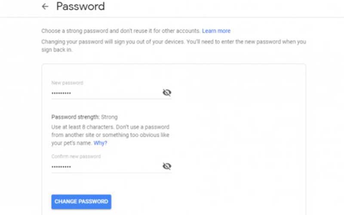Screen dimensions: 344x215
Task: Click the CHANGE PASSWORD button
Action: [81, 202]
